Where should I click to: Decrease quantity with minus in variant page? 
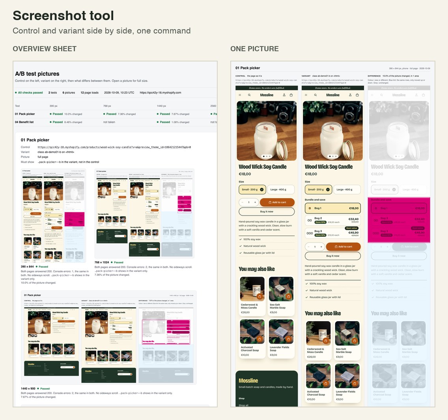pos(308,247)
